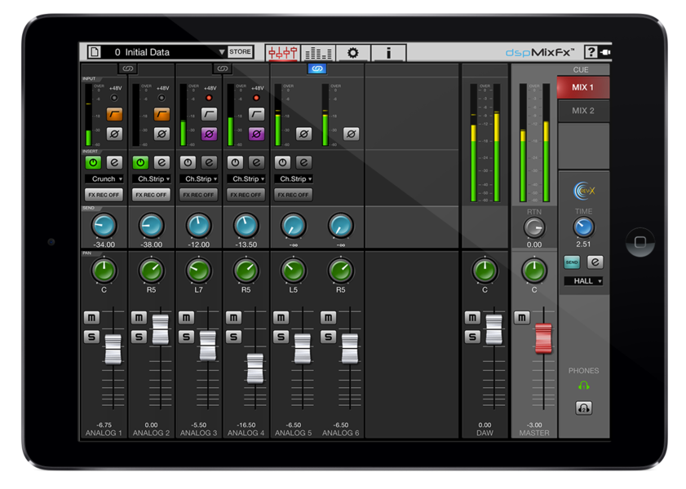
Task: Invert phase on Analog 6
Action: pos(351,134)
